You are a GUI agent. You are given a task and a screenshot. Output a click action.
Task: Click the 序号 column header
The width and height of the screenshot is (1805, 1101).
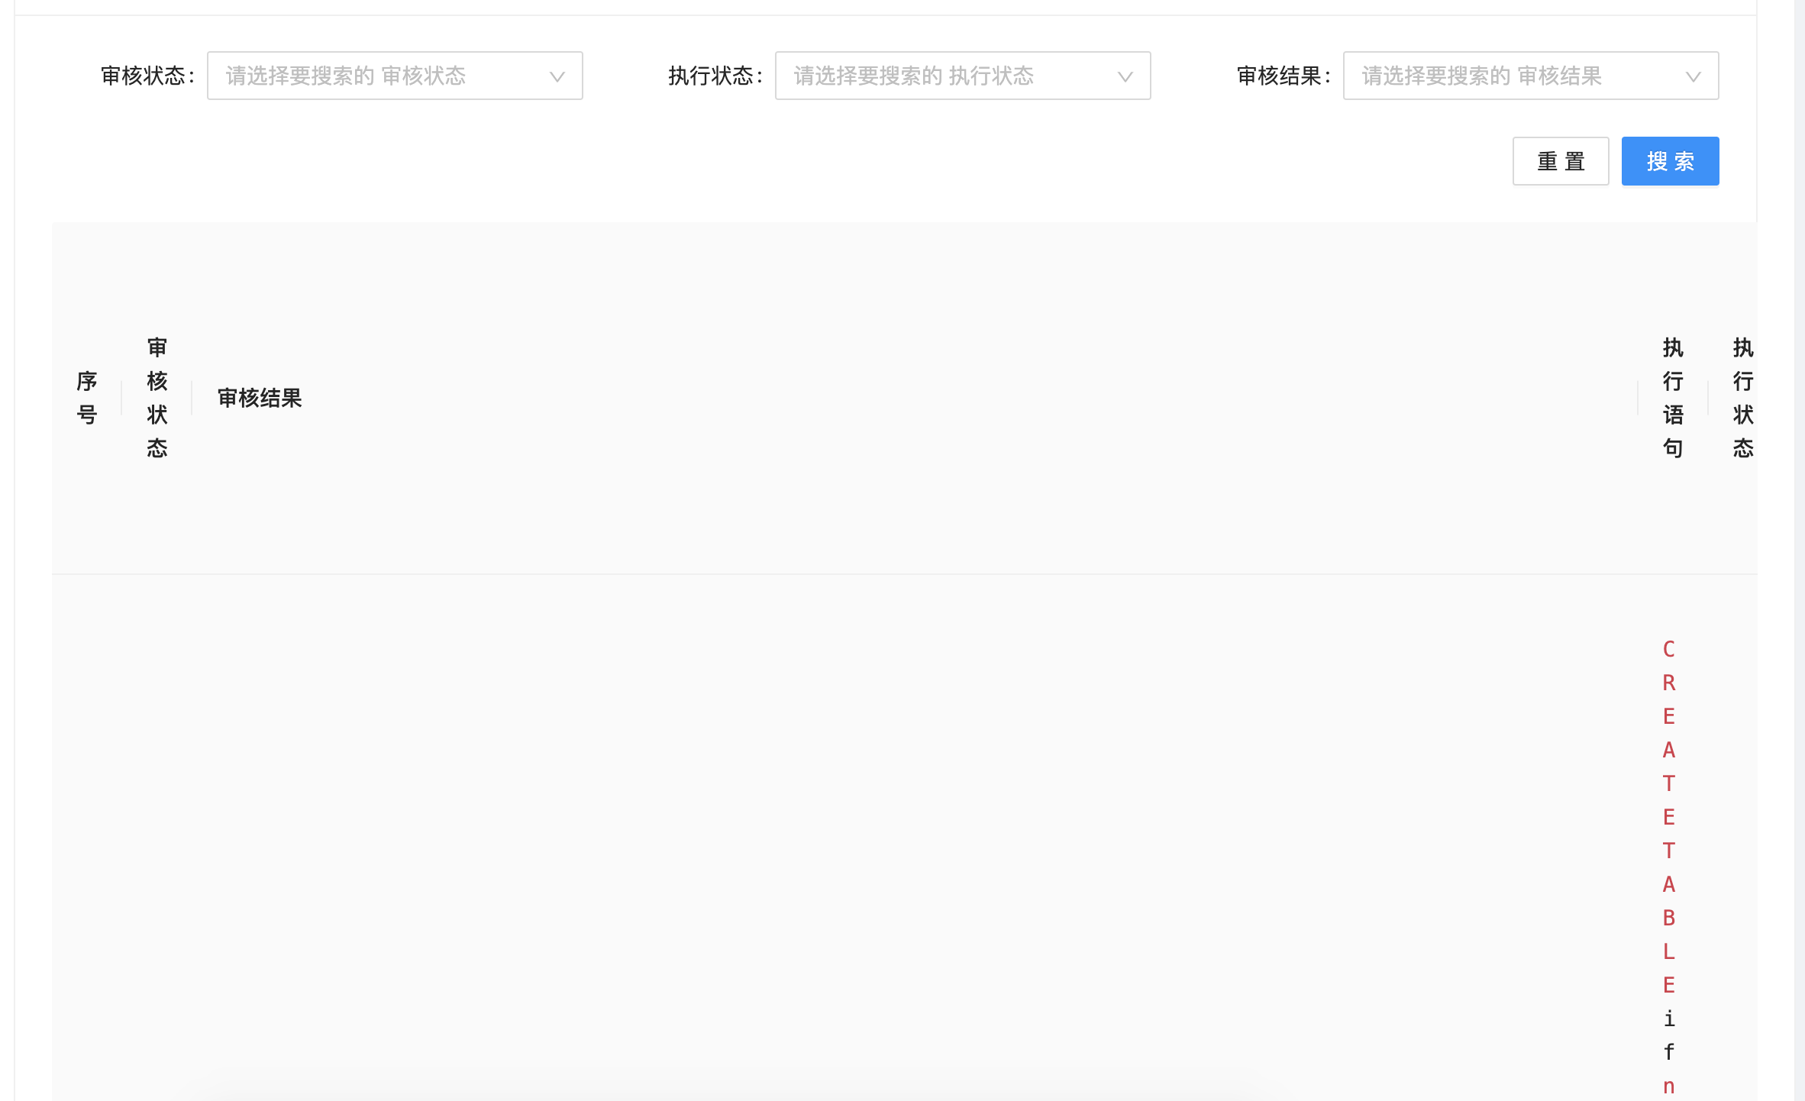click(87, 398)
